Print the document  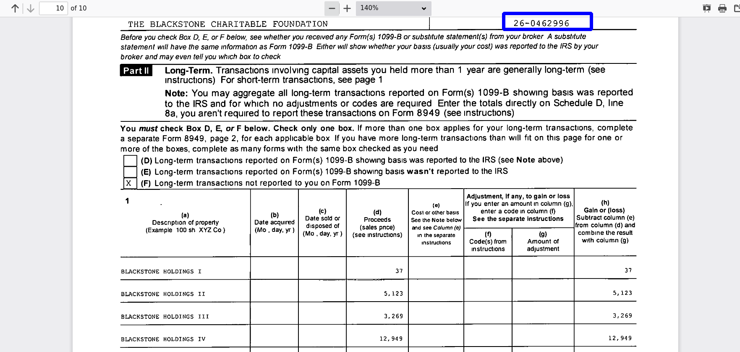722,8
